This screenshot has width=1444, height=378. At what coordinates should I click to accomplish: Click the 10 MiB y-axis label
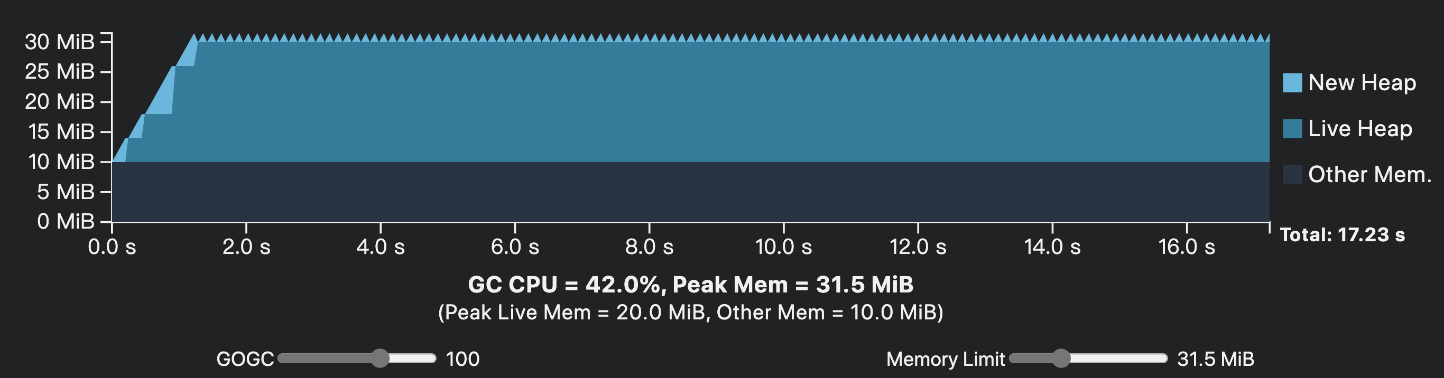pos(61,162)
